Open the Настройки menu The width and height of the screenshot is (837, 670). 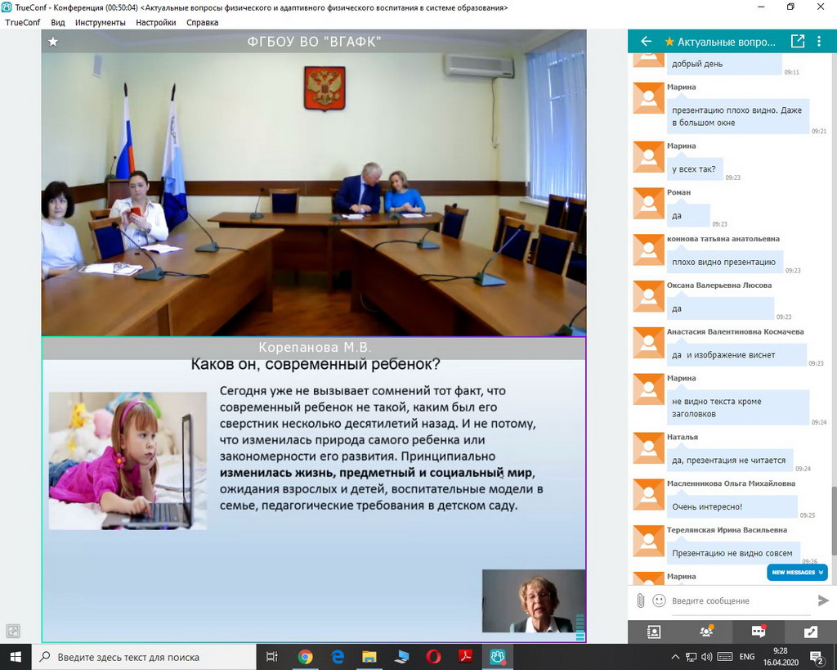pyautogui.click(x=156, y=23)
